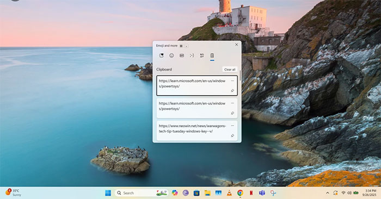Pin the neowin.net clipboard entry
This screenshot has width=381, height=199.
(232, 136)
